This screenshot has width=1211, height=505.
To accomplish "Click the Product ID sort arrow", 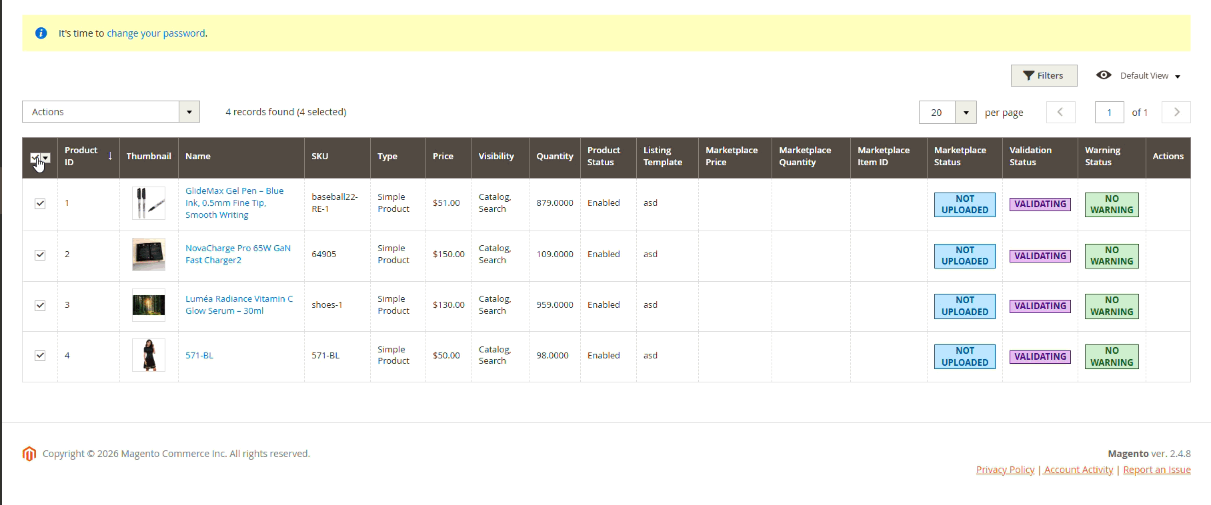I will click(x=110, y=156).
